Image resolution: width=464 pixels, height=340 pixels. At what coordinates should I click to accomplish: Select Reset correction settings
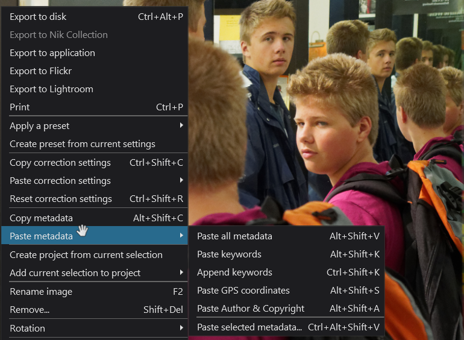(95, 198)
